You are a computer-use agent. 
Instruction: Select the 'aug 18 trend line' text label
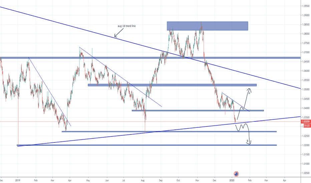pyautogui.click(x=126, y=26)
